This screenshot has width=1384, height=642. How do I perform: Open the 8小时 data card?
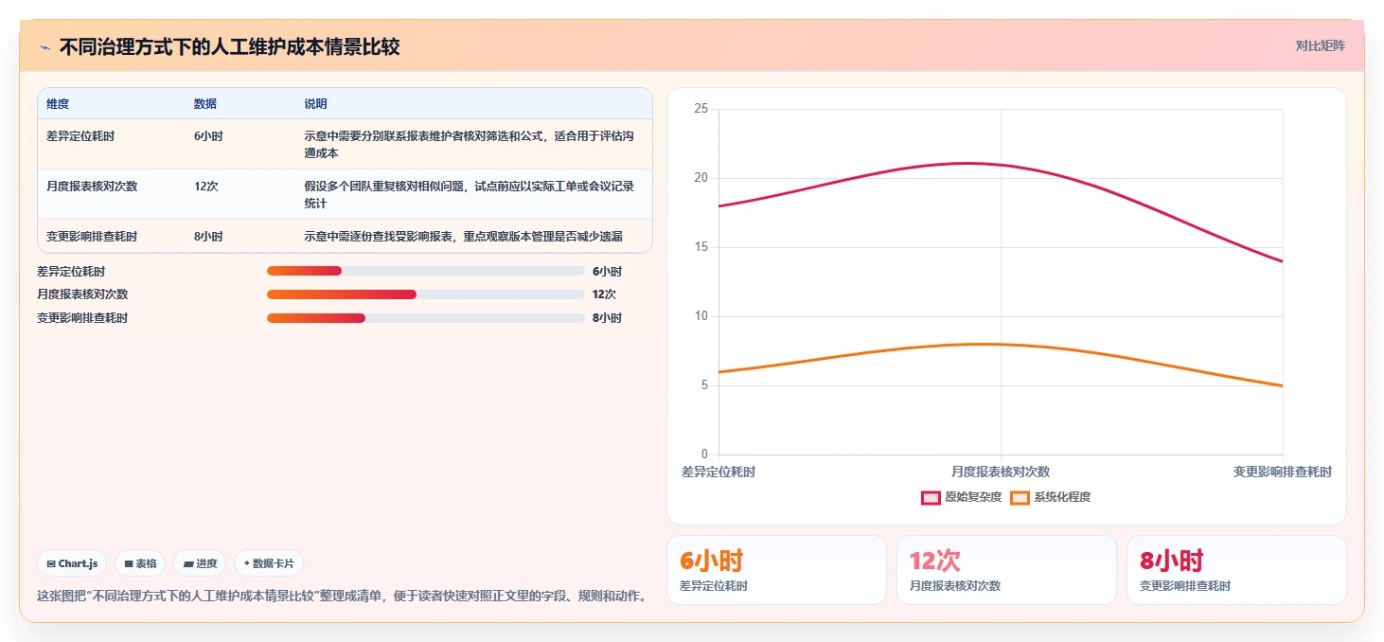coord(1236,570)
